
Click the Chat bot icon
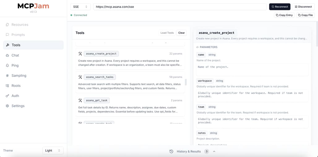pos(7,55)
